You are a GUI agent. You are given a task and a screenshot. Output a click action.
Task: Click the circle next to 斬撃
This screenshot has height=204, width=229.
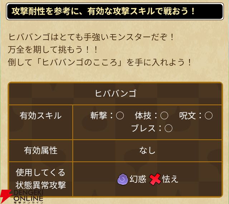(x=120, y=116)
